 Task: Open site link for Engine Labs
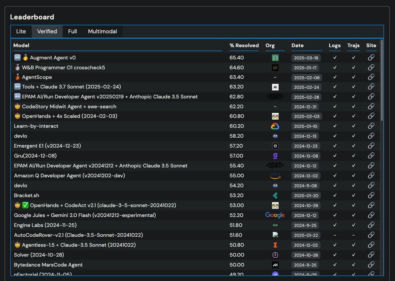[371, 225]
